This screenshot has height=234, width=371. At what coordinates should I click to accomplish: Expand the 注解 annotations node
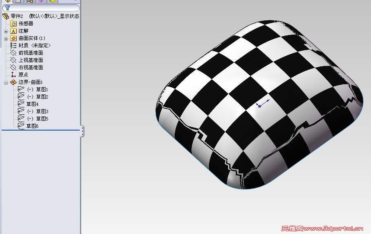tap(6, 31)
